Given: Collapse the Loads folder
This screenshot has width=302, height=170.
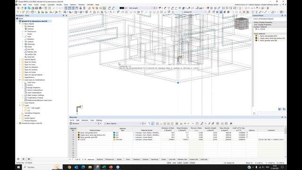Looking at the screenshot, I should (20, 105).
